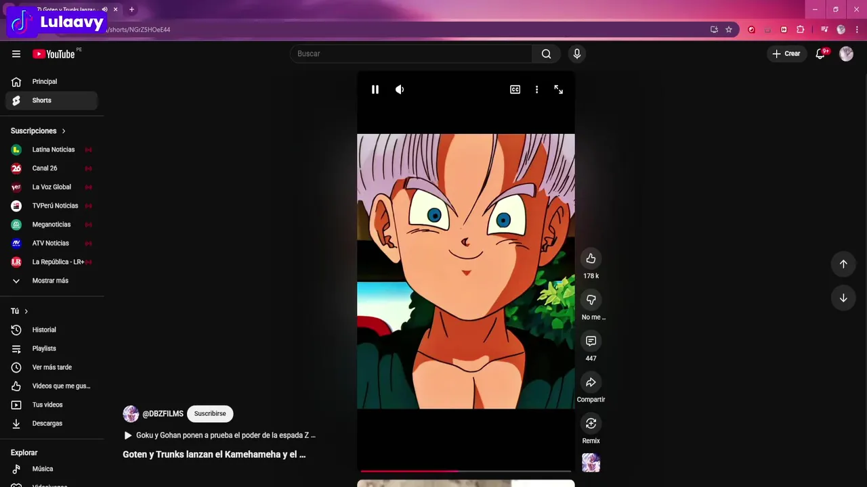Screen dimensions: 867x487
Task: Seek on the red video progress bar
Action: click(x=465, y=471)
